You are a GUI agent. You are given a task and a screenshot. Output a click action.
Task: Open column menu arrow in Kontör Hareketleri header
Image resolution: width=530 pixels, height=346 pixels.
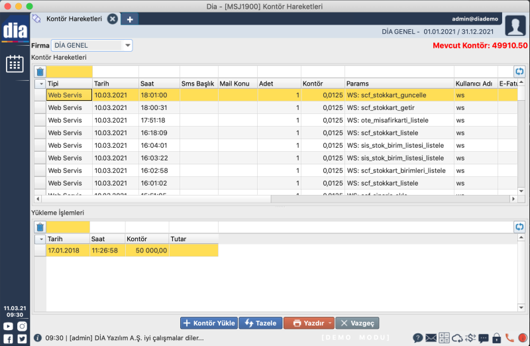[x=40, y=84]
